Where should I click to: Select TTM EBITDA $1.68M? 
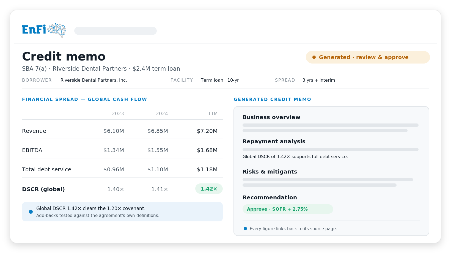click(207, 150)
